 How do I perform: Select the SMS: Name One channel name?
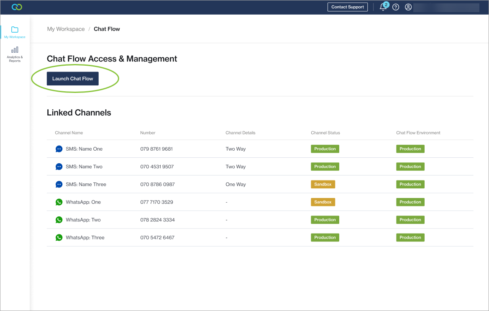pyautogui.click(x=84, y=149)
